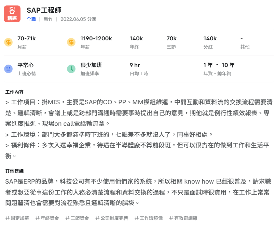The image size is (275, 226).
Task: Click the 很少加班 overtime value
Action: coord(91,65)
